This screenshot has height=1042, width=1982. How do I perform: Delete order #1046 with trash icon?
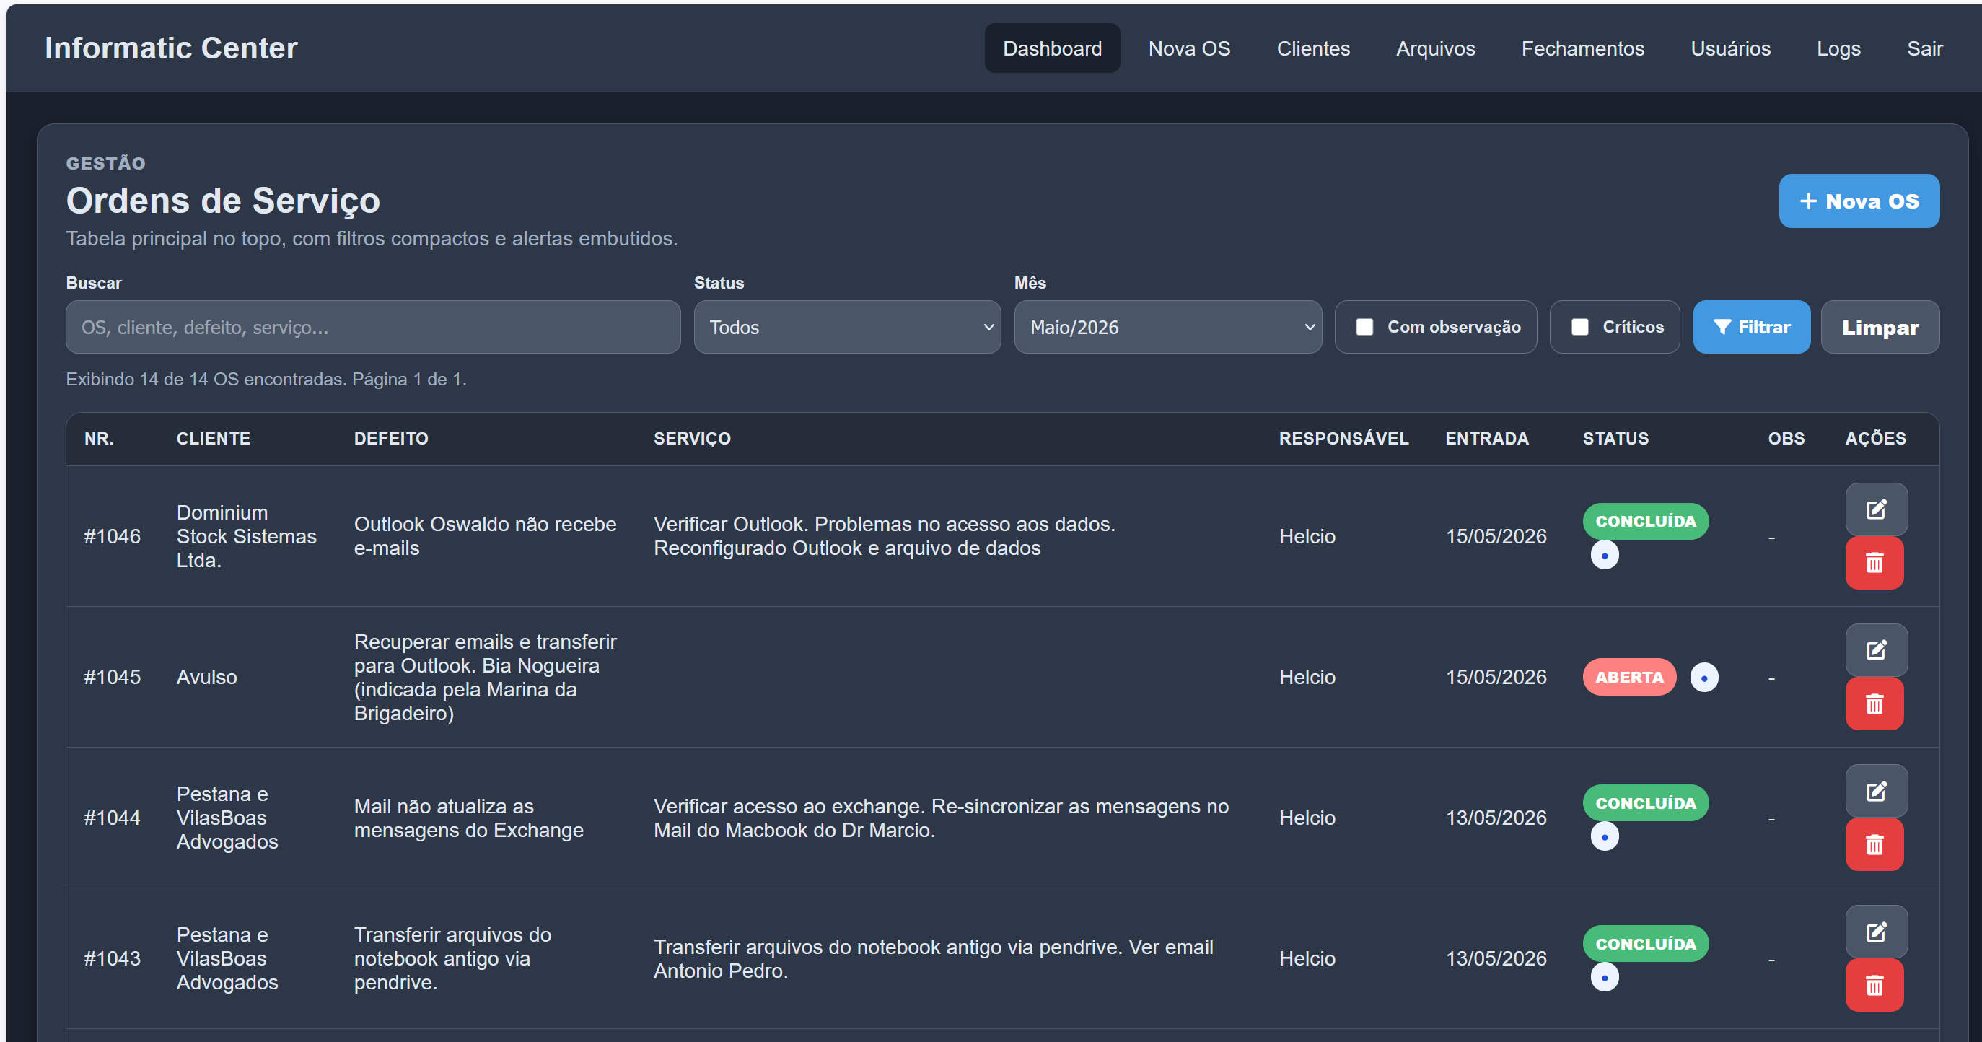click(x=1874, y=564)
